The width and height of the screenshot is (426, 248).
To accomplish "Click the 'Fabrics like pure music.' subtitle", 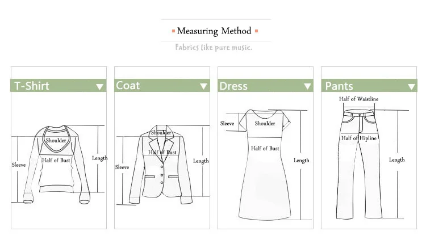I will (x=214, y=48).
